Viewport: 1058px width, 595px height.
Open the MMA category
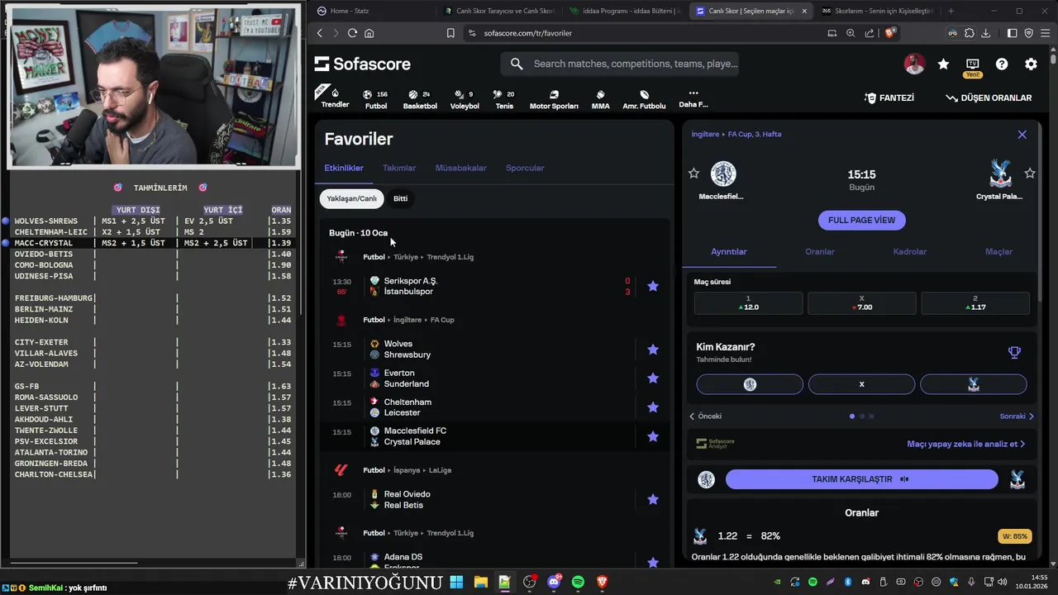601,99
